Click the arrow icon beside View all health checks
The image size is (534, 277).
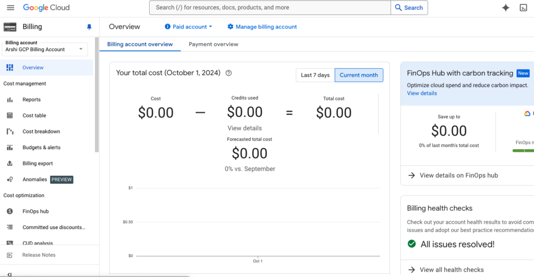point(412,270)
